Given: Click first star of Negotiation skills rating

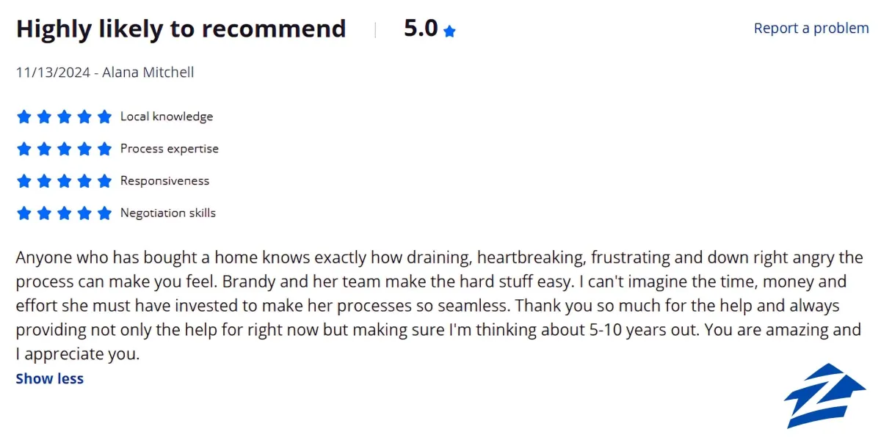Looking at the screenshot, I should pyautogui.click(x=23, y=213).
